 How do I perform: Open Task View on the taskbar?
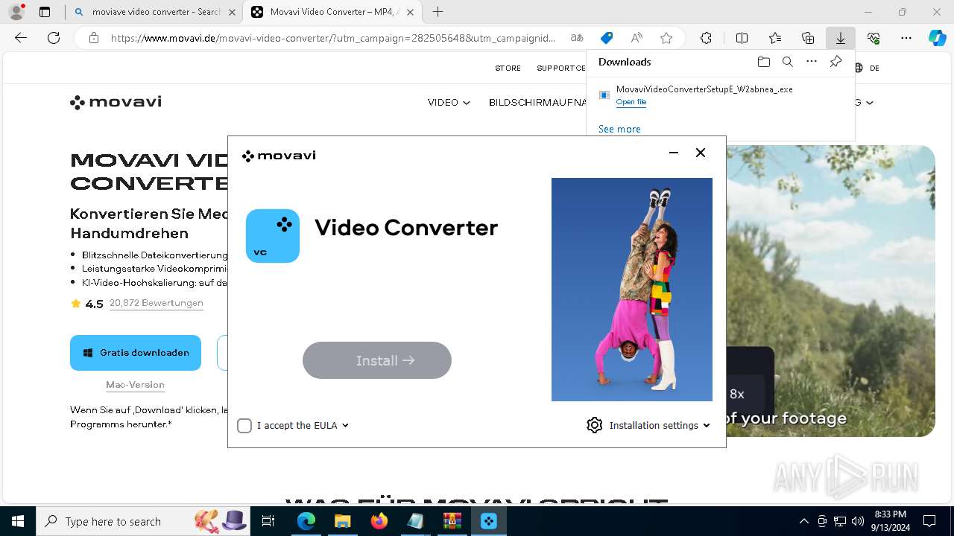coord(269,521)
